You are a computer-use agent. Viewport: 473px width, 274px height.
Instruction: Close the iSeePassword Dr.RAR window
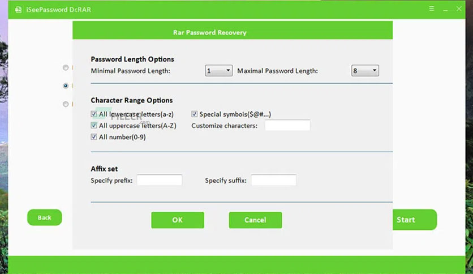(459, 8)
